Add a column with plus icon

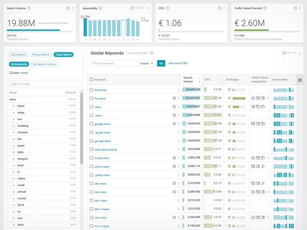tap(300, 80)
